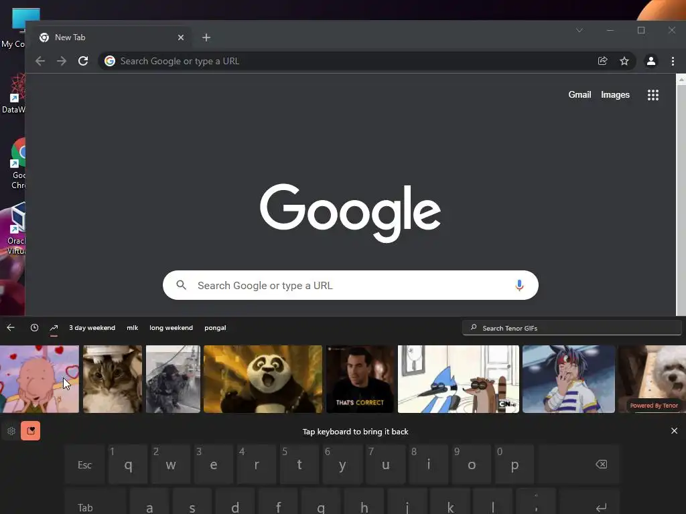The width and height of the screenshot is (686, 514).
Task: Click scrollbar up arrow in Chrome page
Action: (681, 80)
